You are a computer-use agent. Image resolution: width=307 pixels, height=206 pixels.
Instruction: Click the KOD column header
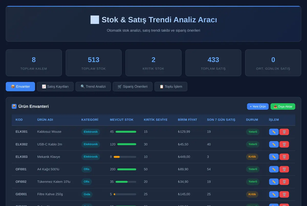pyautogui.click(x=19, y=120)
